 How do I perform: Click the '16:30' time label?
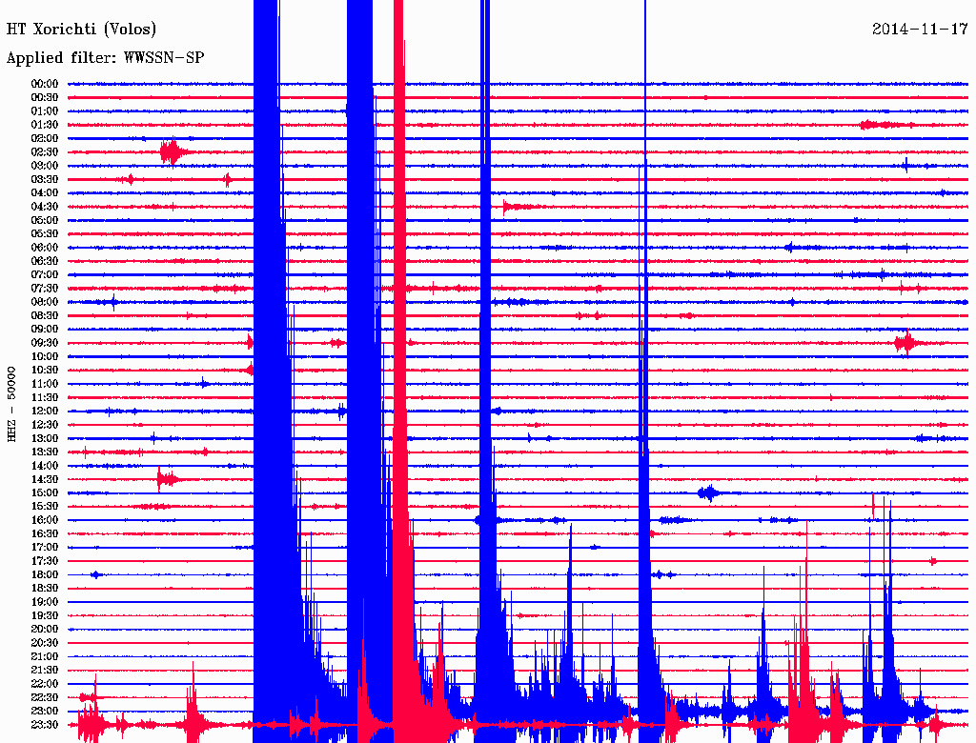[x=45, y=534]
